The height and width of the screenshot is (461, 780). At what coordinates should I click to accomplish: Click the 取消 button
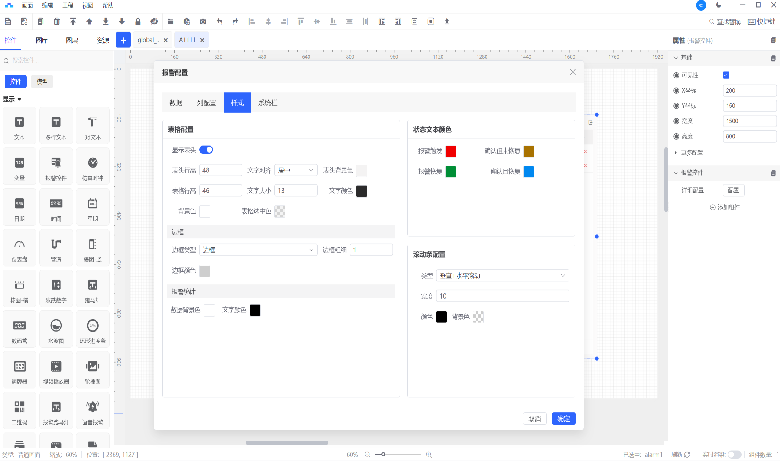click(x=534, y=419)
